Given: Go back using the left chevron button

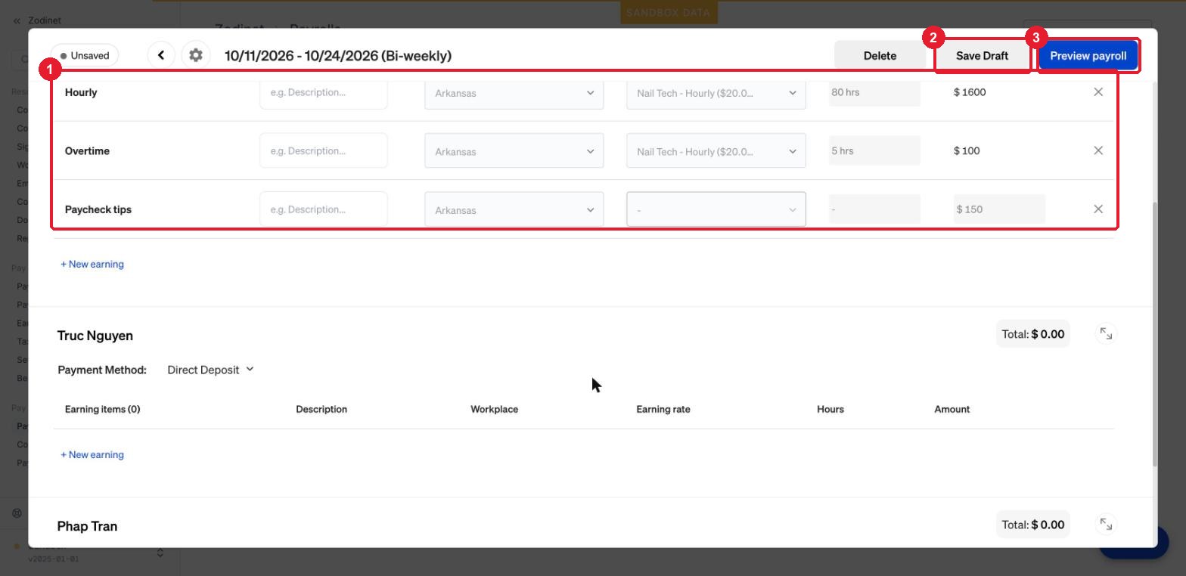Looking at the screenshot, I should point(161,55).
